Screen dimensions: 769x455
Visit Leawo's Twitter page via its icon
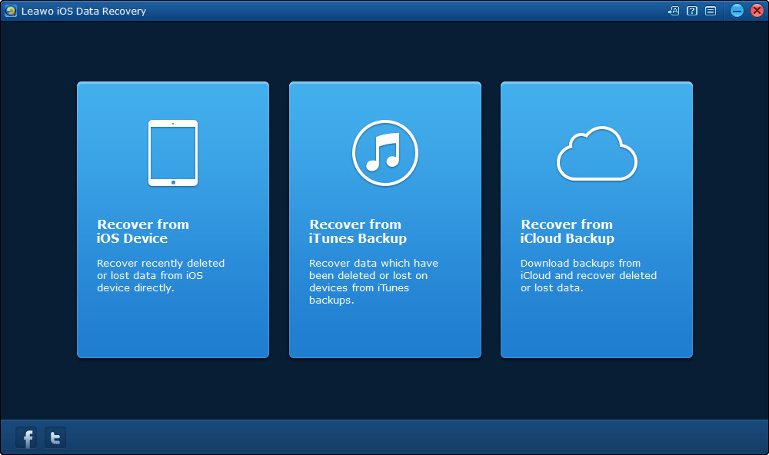55,437
